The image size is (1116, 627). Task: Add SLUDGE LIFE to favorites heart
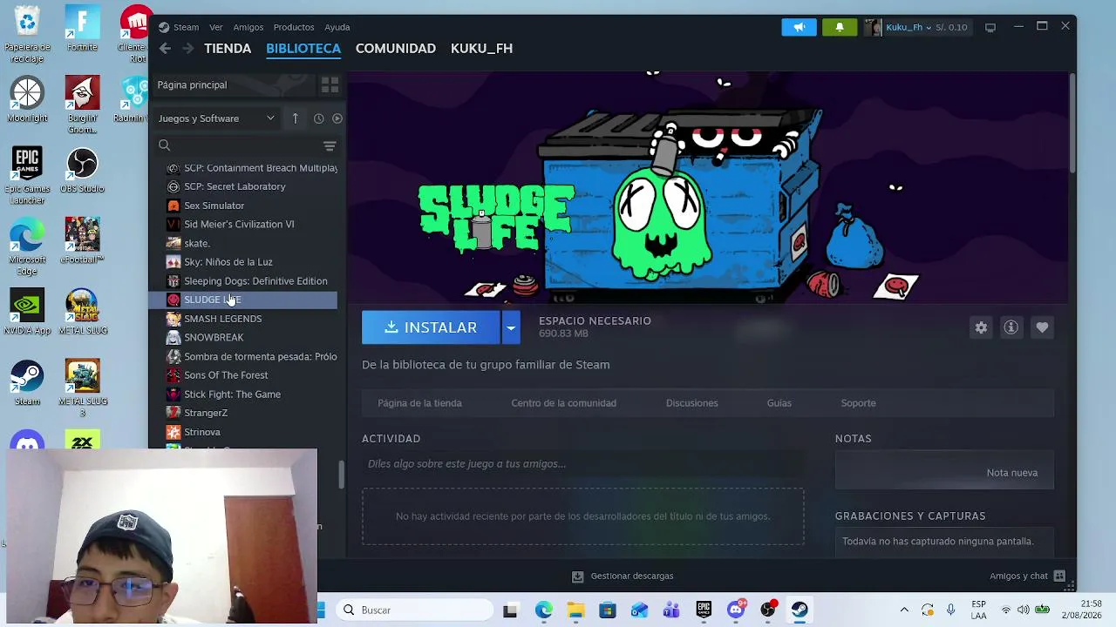pyautogui.click(x=1042, y=327)
